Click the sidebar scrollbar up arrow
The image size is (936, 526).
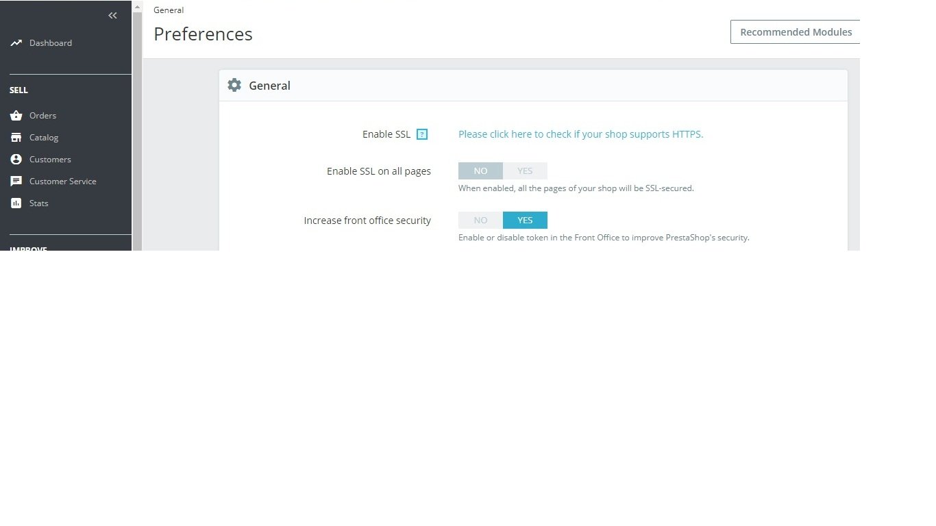(137, 7)
